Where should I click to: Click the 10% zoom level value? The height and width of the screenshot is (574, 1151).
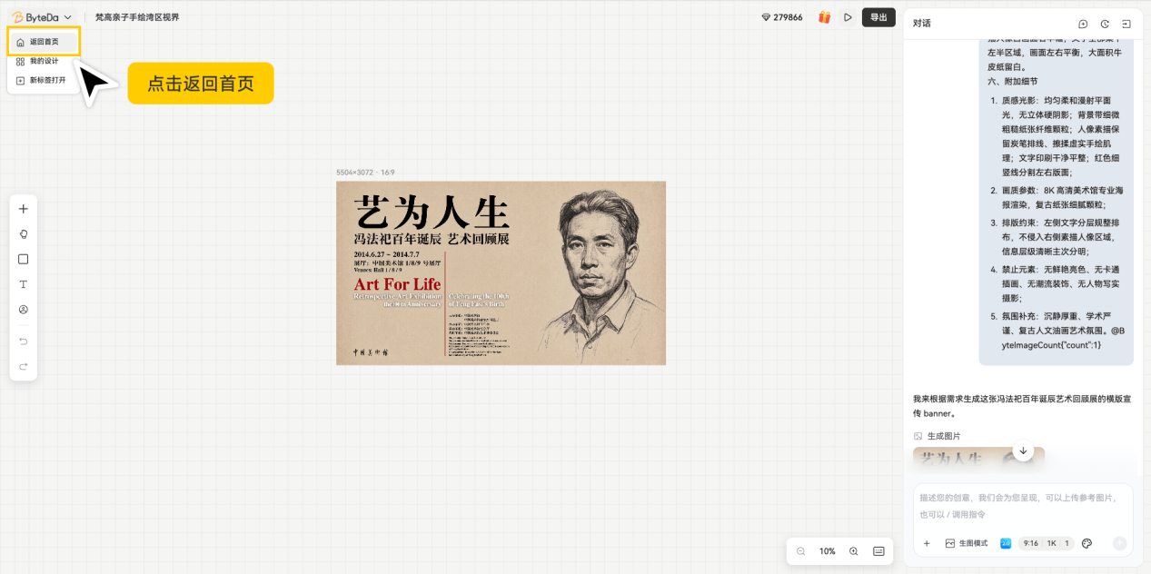tap(827, 551)
